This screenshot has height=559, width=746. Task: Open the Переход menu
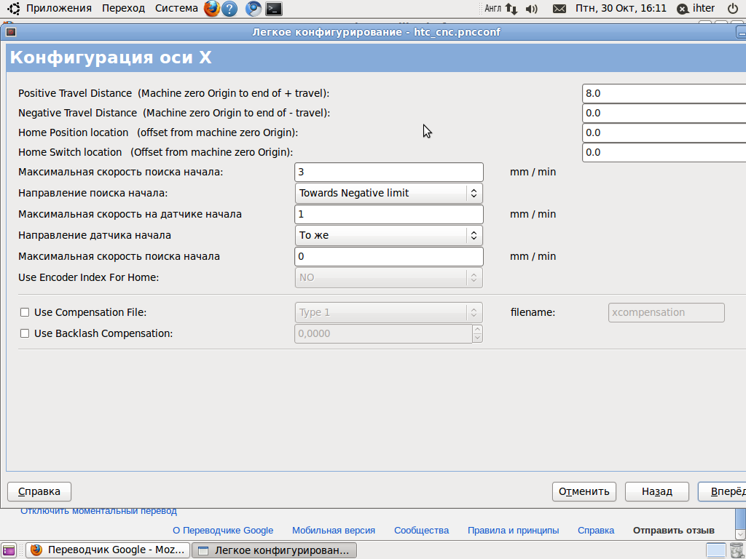tap(123, 9)
